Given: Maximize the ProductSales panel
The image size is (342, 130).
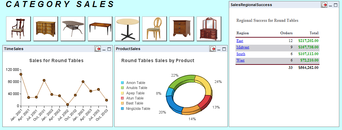Looking at the screenshot, I should coord(224,49).
